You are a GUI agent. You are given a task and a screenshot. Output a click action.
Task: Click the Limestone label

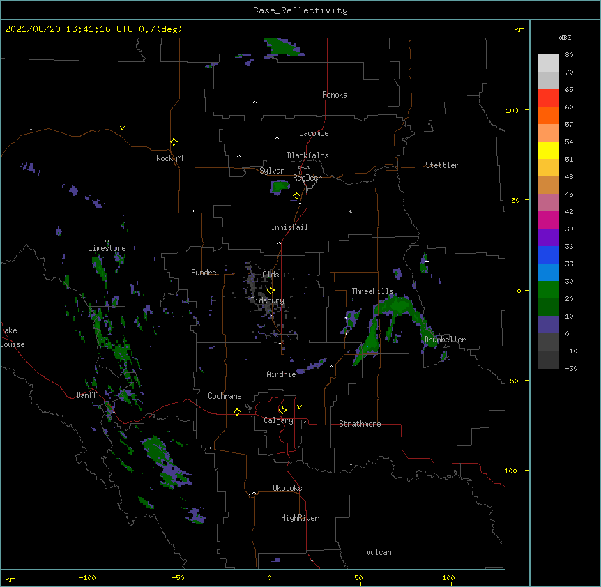point(107,248)
